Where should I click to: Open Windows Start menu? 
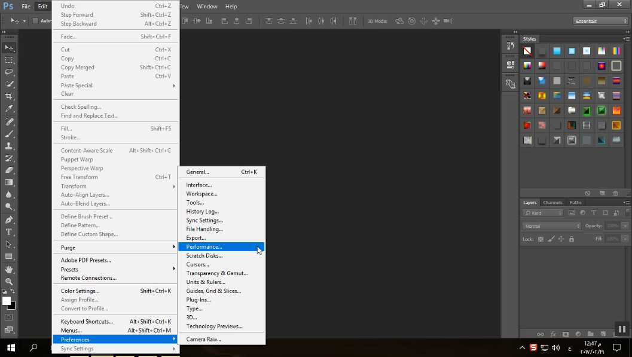[11, 347]
